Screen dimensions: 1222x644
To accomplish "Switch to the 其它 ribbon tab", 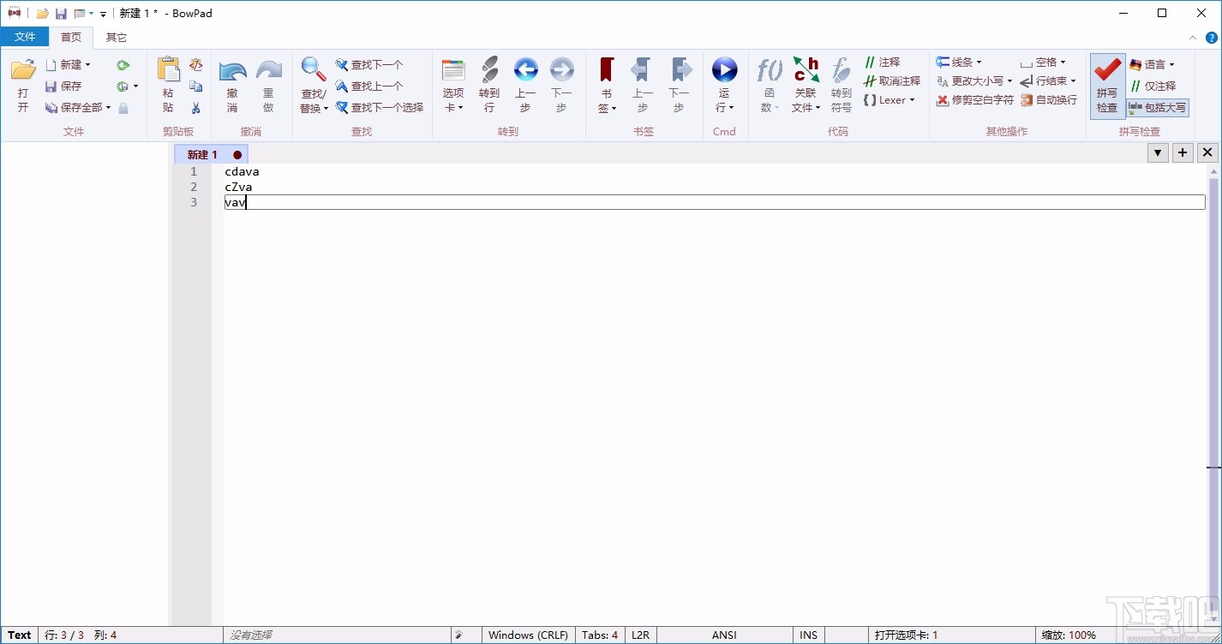I will click(x=116, y=37).
